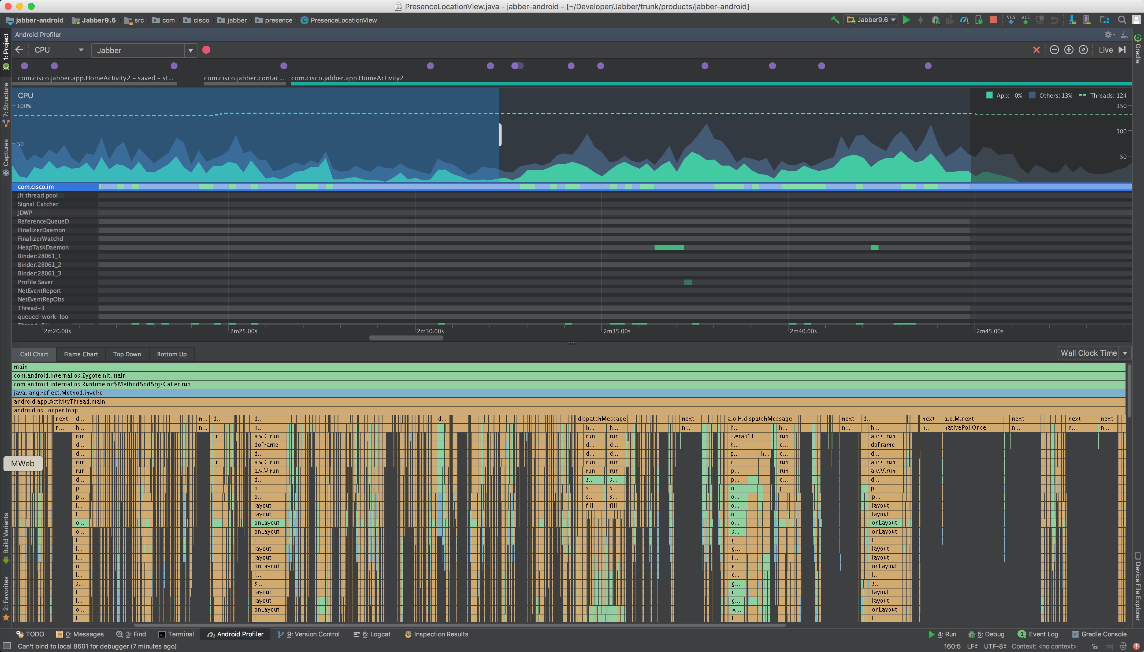Click hide profiler panel icon

pyautogui.click(x=1124, y=34)
